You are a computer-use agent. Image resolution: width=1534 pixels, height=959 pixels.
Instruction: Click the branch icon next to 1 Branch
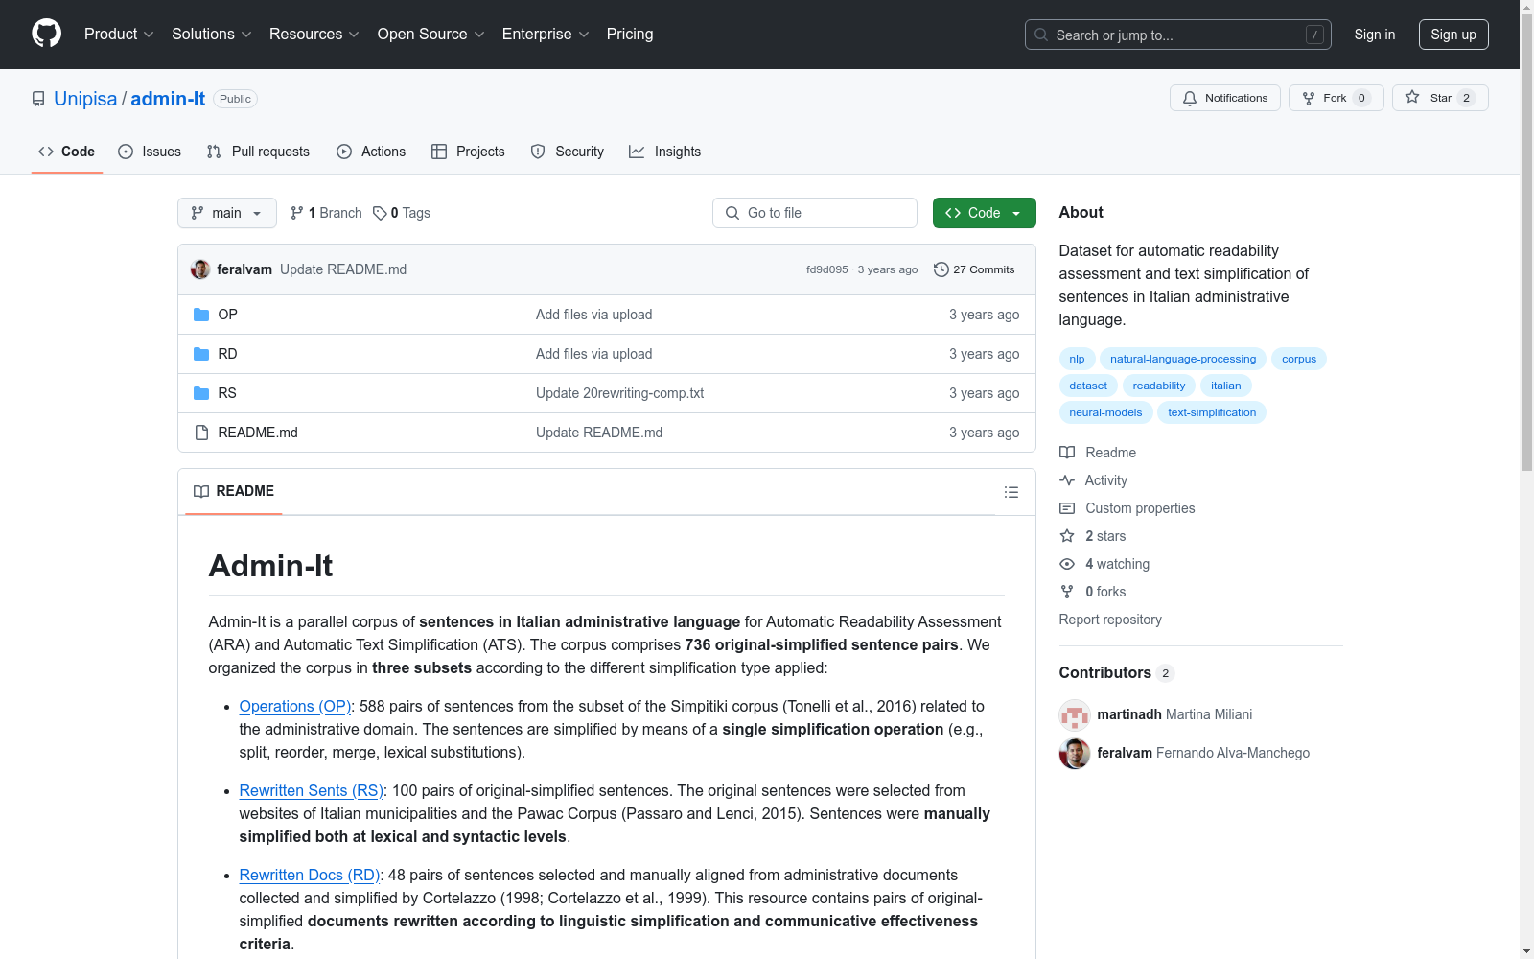point(297,213)
